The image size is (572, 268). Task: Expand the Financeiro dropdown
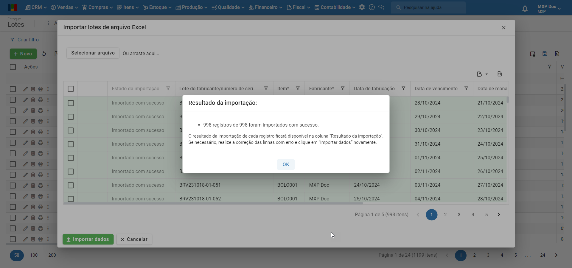point(265,7)
